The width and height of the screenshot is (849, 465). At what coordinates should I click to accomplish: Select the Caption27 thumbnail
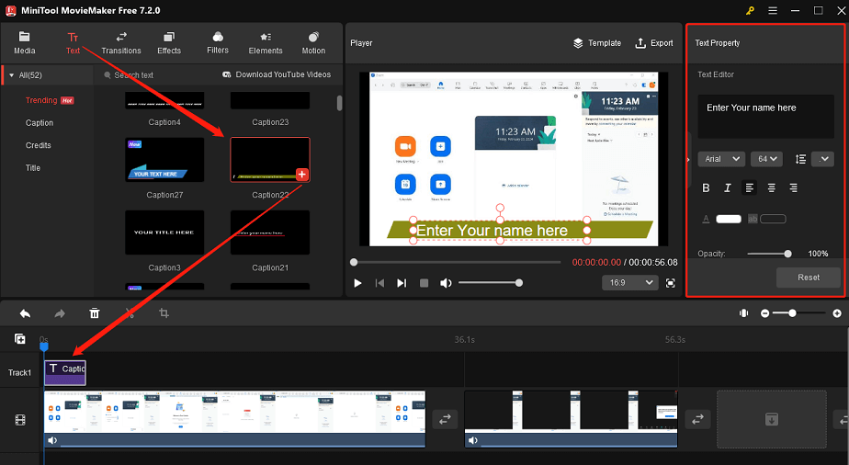pyautogui.click(x=164, y=160)
